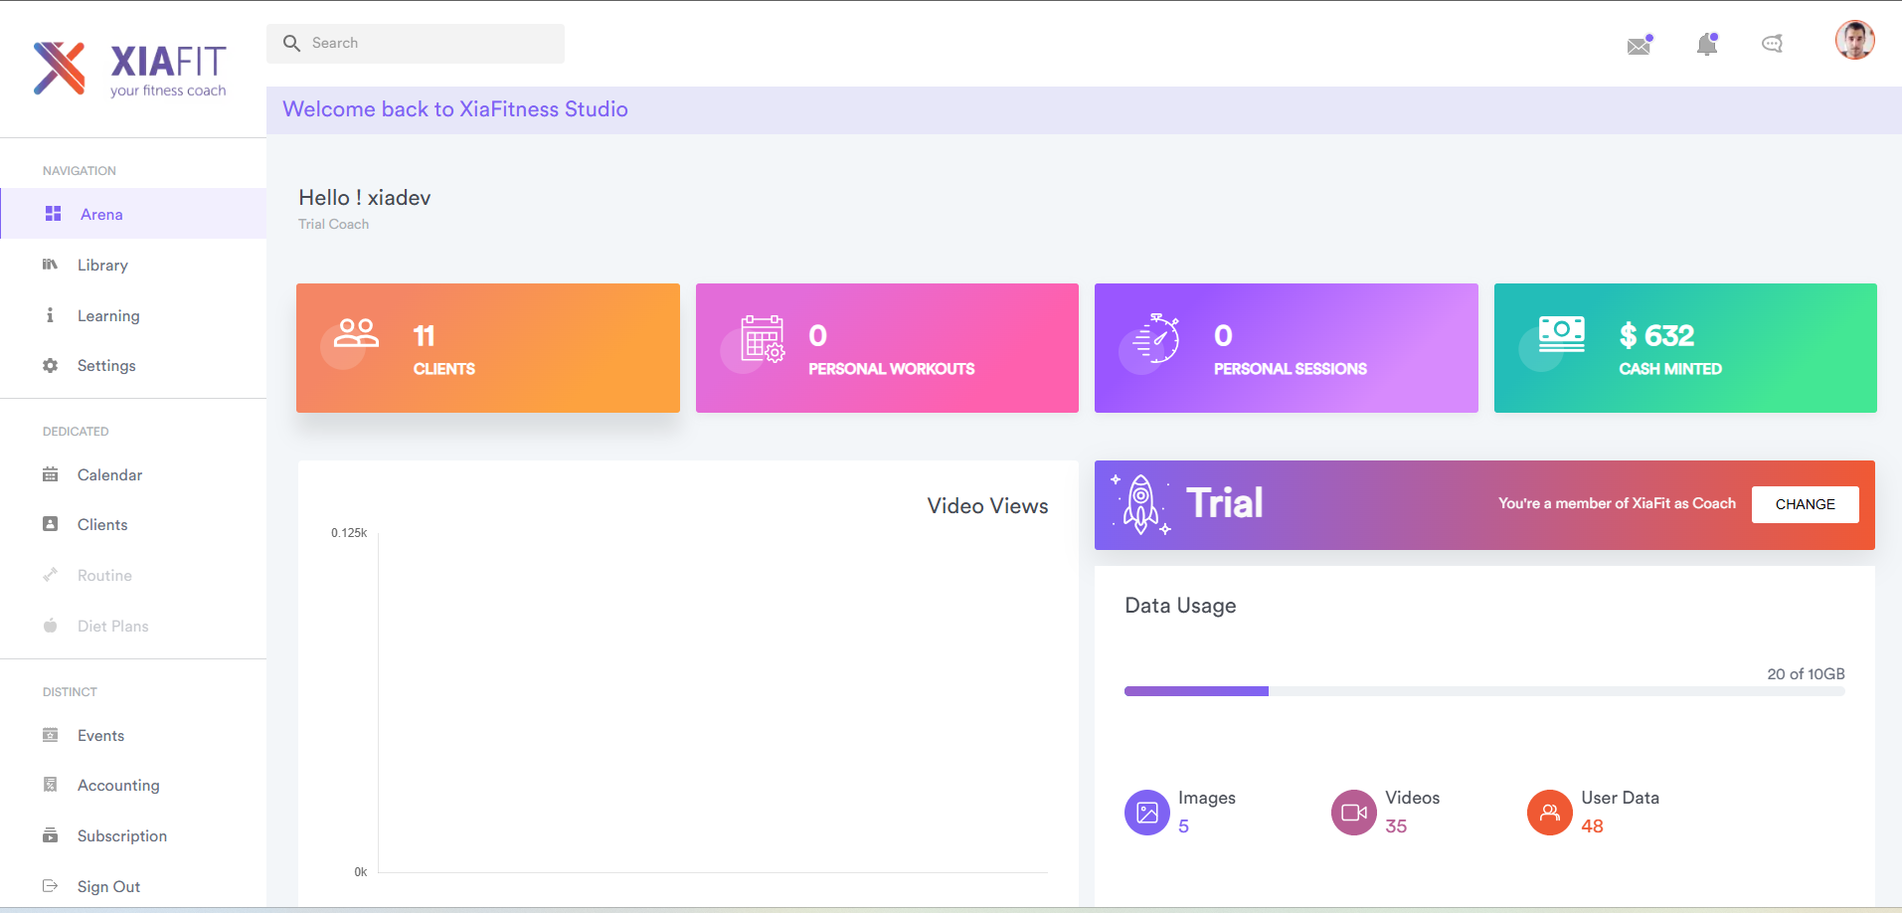Click the User Data icon showing 48
Viewport: 1902px width, 913px height.
[x=1549, y=813]
